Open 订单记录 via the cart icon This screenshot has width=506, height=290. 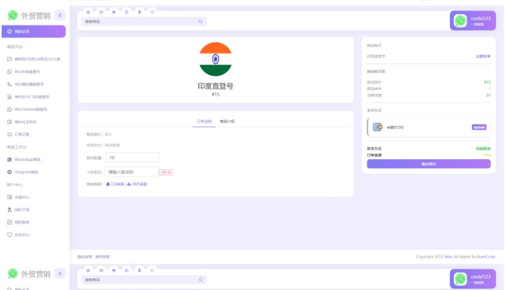9,134
